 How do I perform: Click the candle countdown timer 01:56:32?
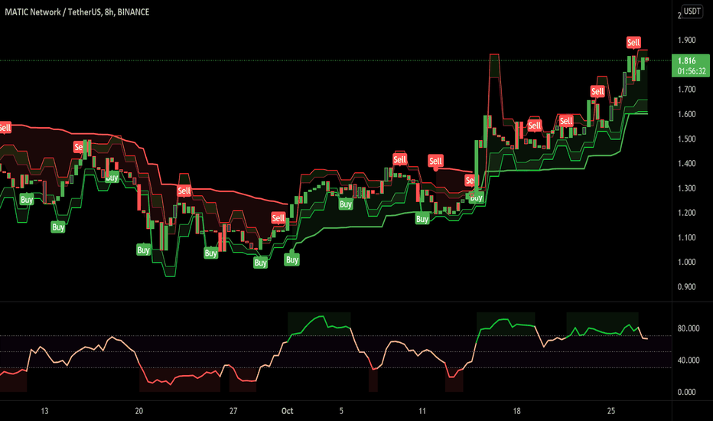pyautogui.click(x=692, y=71)
